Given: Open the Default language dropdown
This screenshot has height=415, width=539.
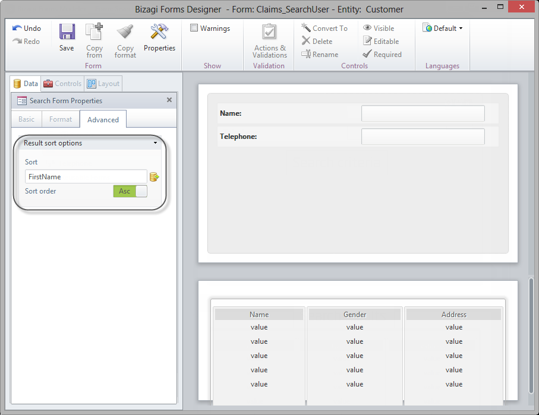Looking at the screenshot, I should (x=443, y=28).
